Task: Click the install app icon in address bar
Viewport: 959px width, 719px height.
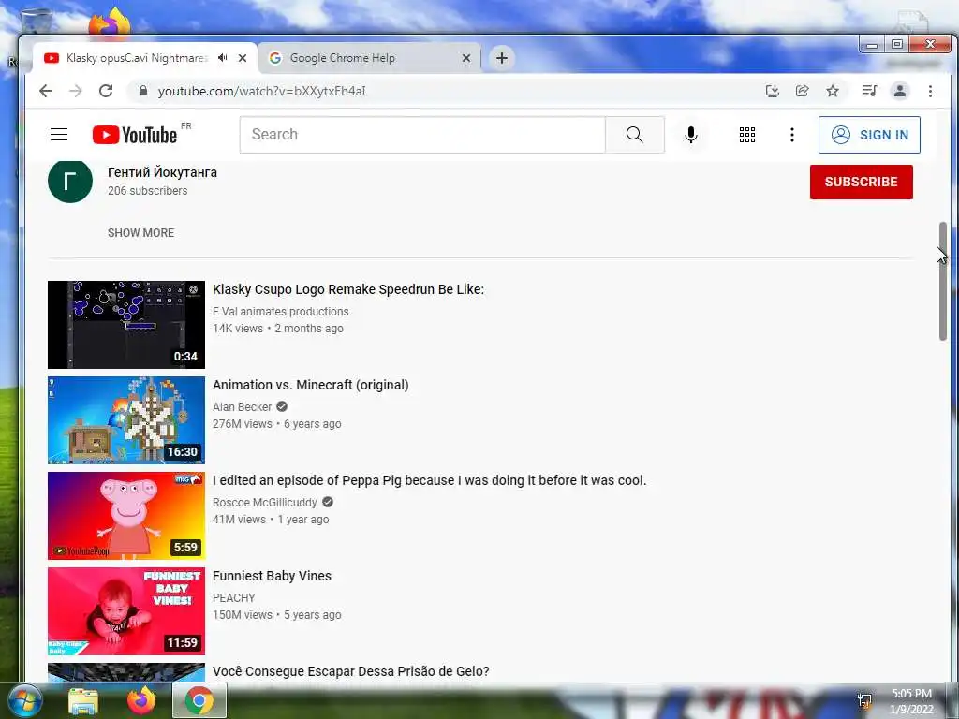Action: tap(773, 91)
